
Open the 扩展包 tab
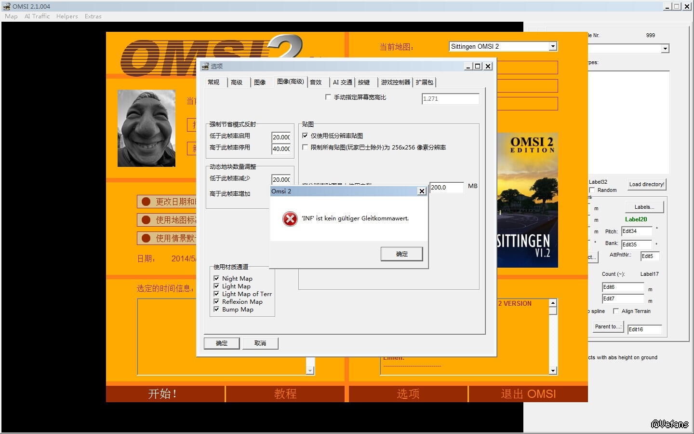pyautogui.click(x=425, y=82)
